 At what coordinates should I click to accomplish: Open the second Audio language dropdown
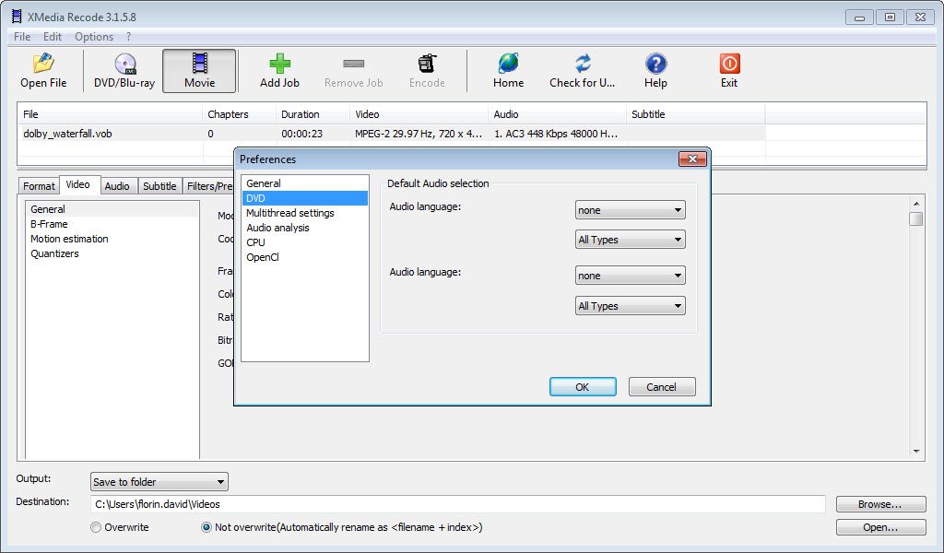point(630,276)
